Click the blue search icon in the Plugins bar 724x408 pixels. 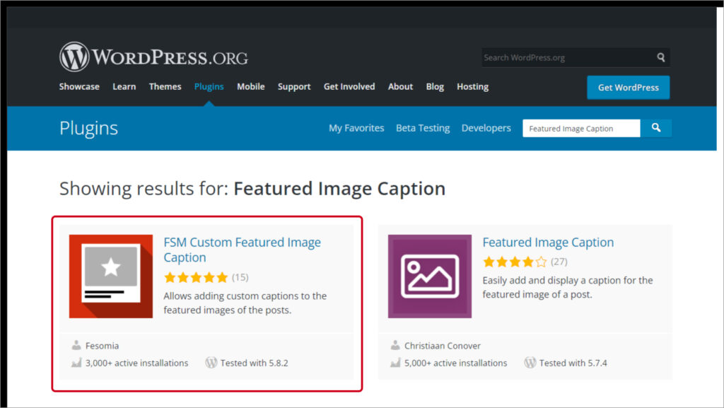click(x=655, y=128)
